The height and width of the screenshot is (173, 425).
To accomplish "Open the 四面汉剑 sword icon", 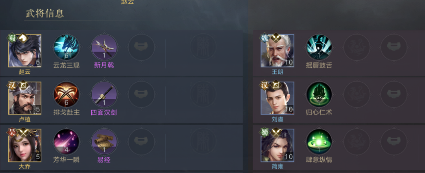I will pos(104,95).
